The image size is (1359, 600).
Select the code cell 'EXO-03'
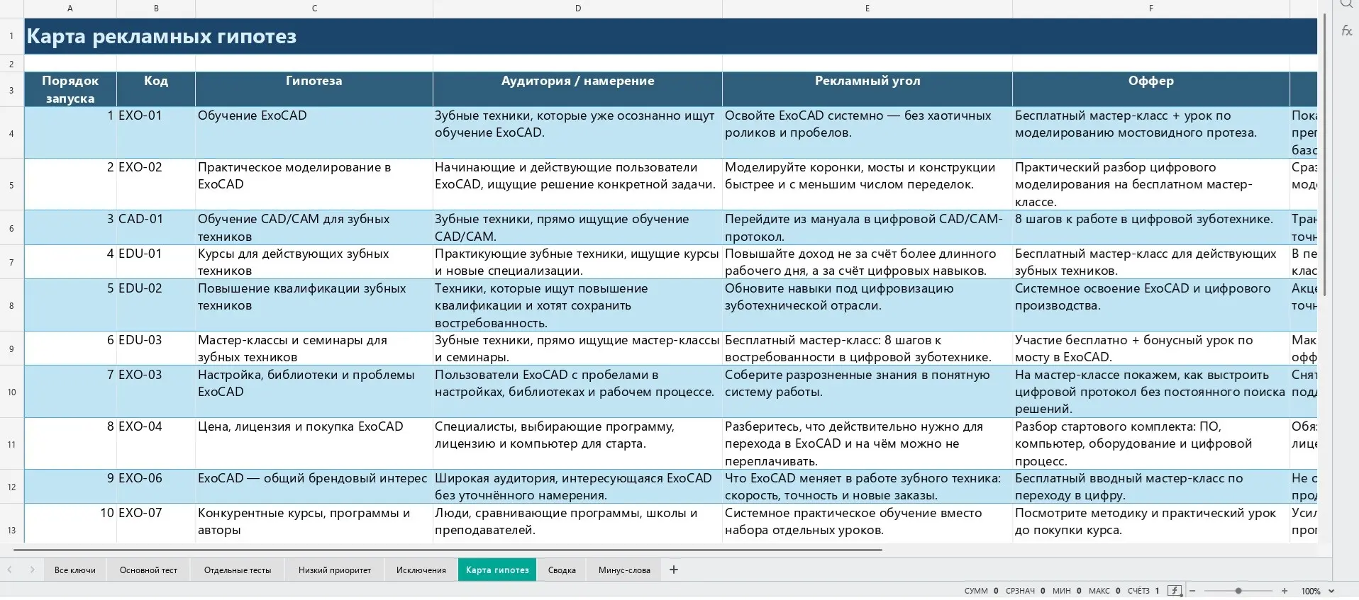click(x=156, y=392)
